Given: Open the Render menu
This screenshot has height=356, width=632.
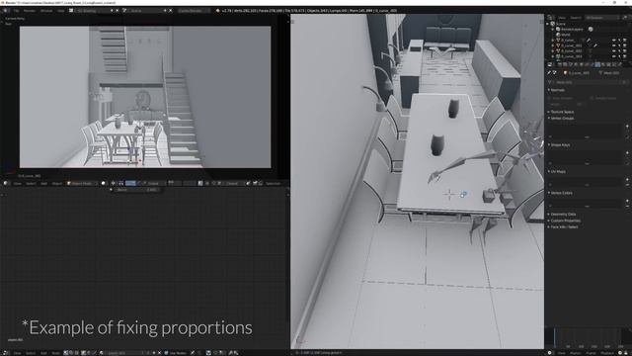Looking at the screenshot, I should pos(30,10).
